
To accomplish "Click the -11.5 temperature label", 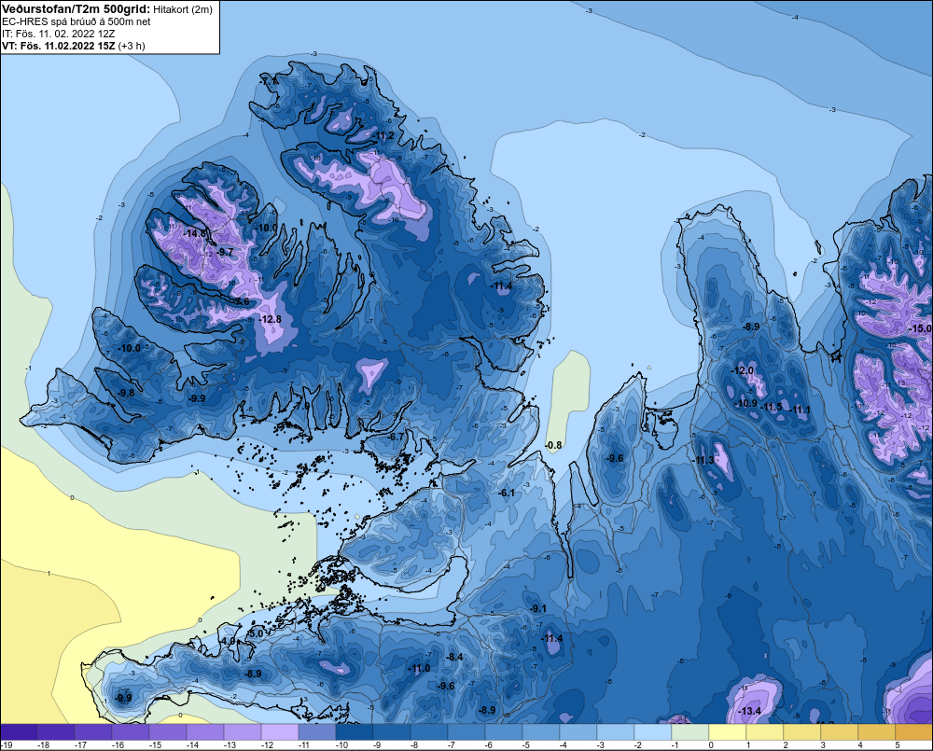I will [772, 408].
